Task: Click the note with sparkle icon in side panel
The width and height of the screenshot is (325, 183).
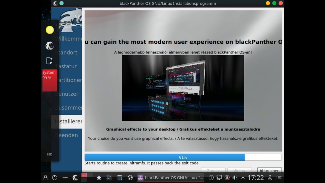Action: click(50, 61)
